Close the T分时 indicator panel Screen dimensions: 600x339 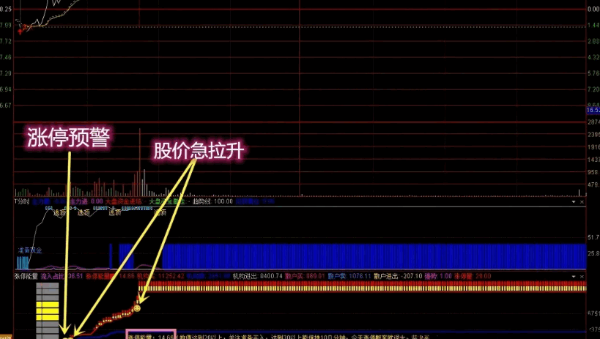coord(582,201)
